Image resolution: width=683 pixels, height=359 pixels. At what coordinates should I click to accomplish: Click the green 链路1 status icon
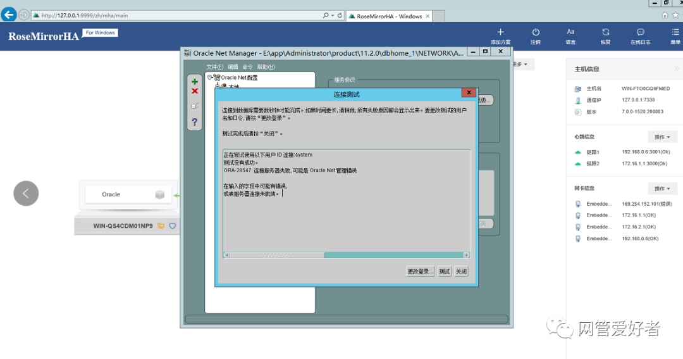[x=578, y=152]
